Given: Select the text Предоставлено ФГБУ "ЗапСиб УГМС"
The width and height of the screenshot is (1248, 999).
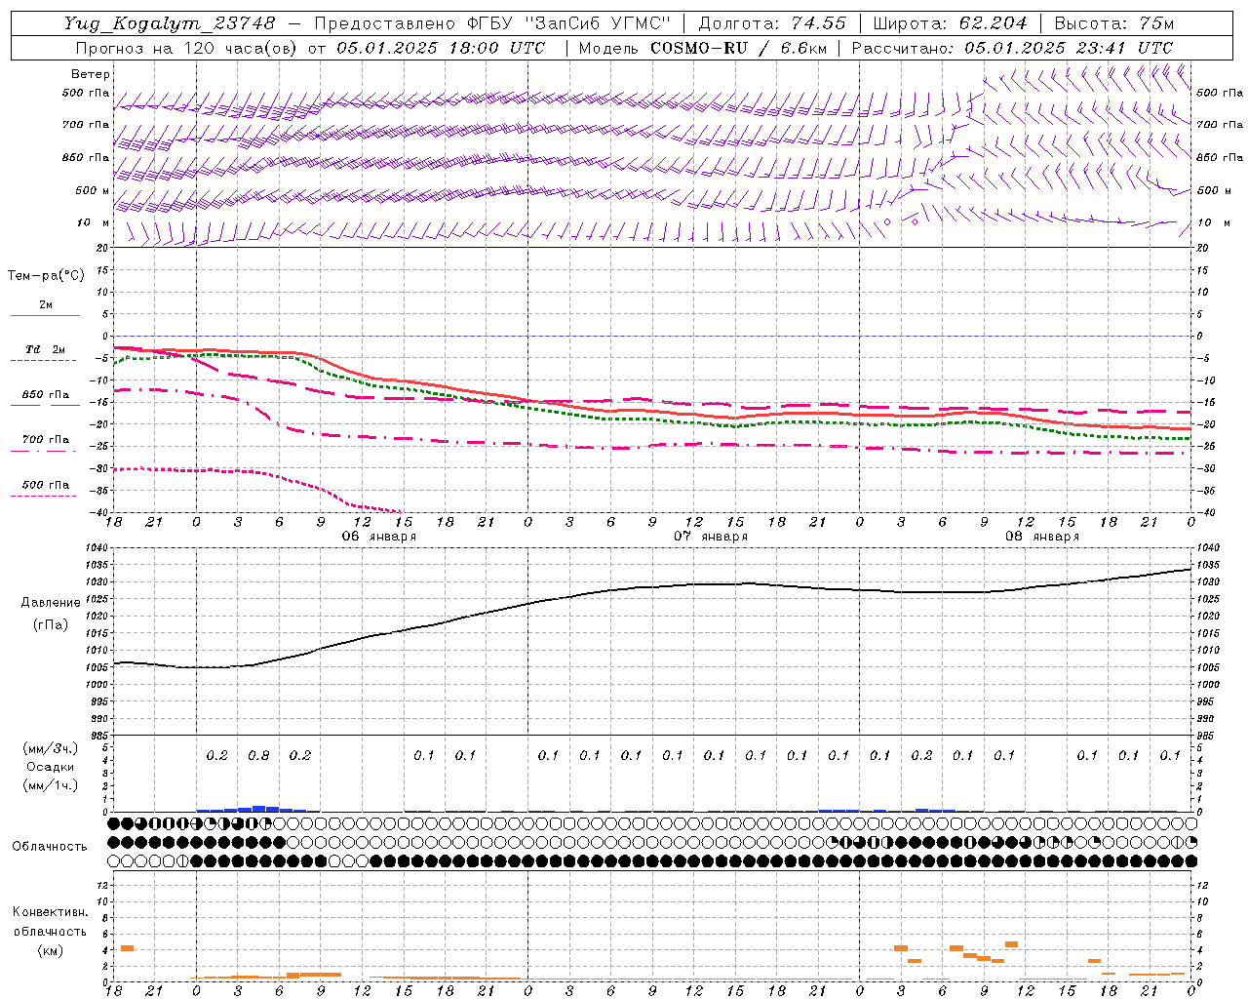Looking at the screenshot, I should [x=492, y=23].
